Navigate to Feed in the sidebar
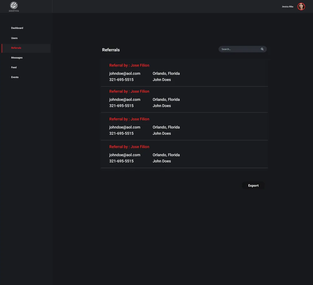This screenshot has height=285, width=313. pyautogui.click(x=14, y=68)
